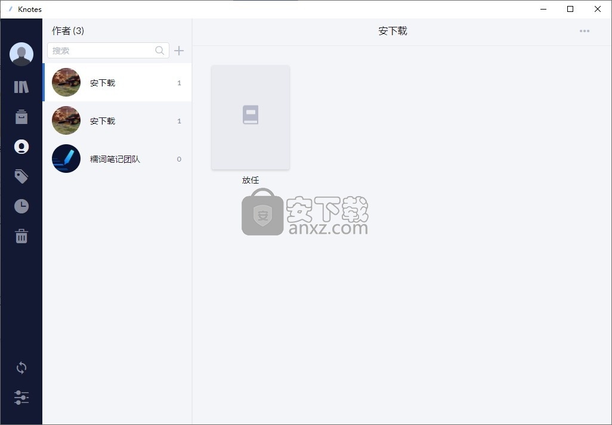Click the 糯词笔记团队 pen avatar

click(66, 159)
